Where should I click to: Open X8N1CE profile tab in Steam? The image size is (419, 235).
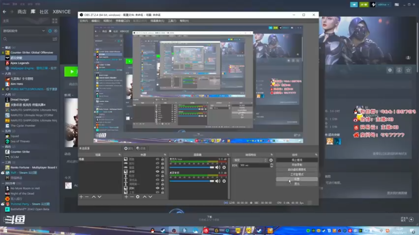point(61,11)
